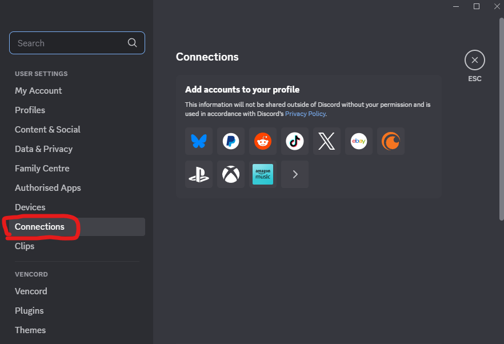504x344 pixels.
Task: Close settings with the ESC button
Action: (474, 60)
